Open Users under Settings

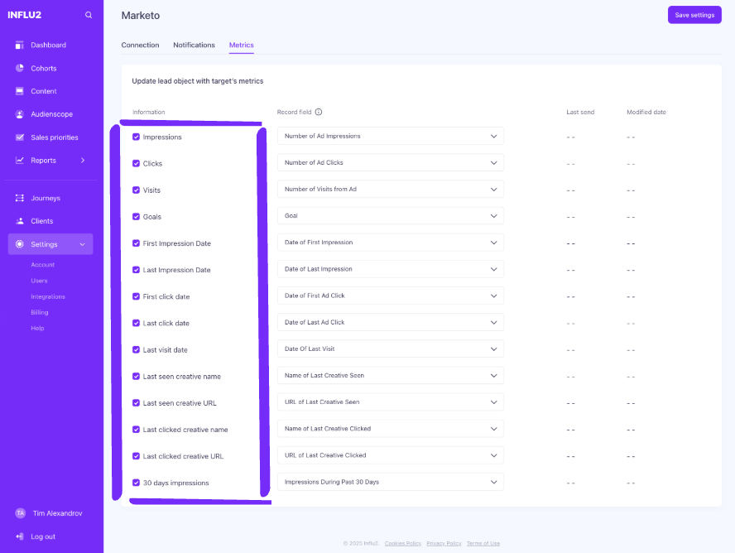(40, 281)
